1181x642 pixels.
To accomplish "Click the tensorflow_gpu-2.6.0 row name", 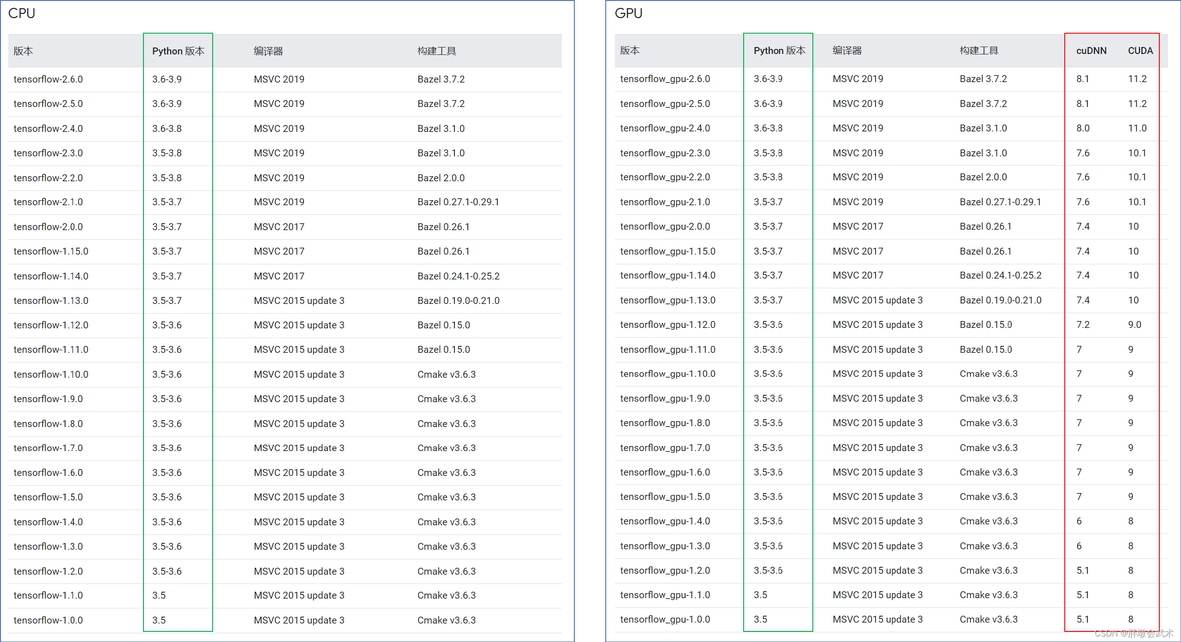I will (665, 79).
